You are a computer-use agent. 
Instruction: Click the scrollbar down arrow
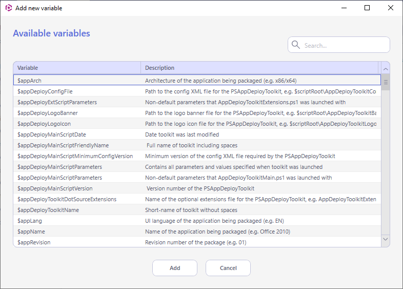[x=386, y=239]
